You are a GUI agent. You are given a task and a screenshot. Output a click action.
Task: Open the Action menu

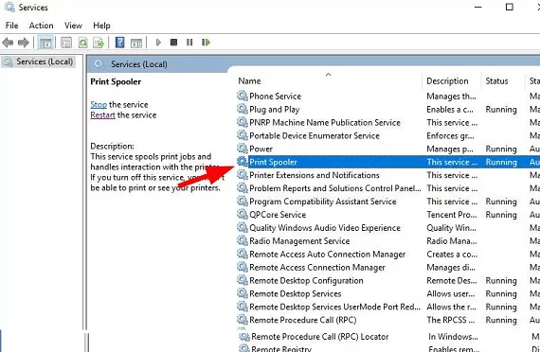[42, 26]
